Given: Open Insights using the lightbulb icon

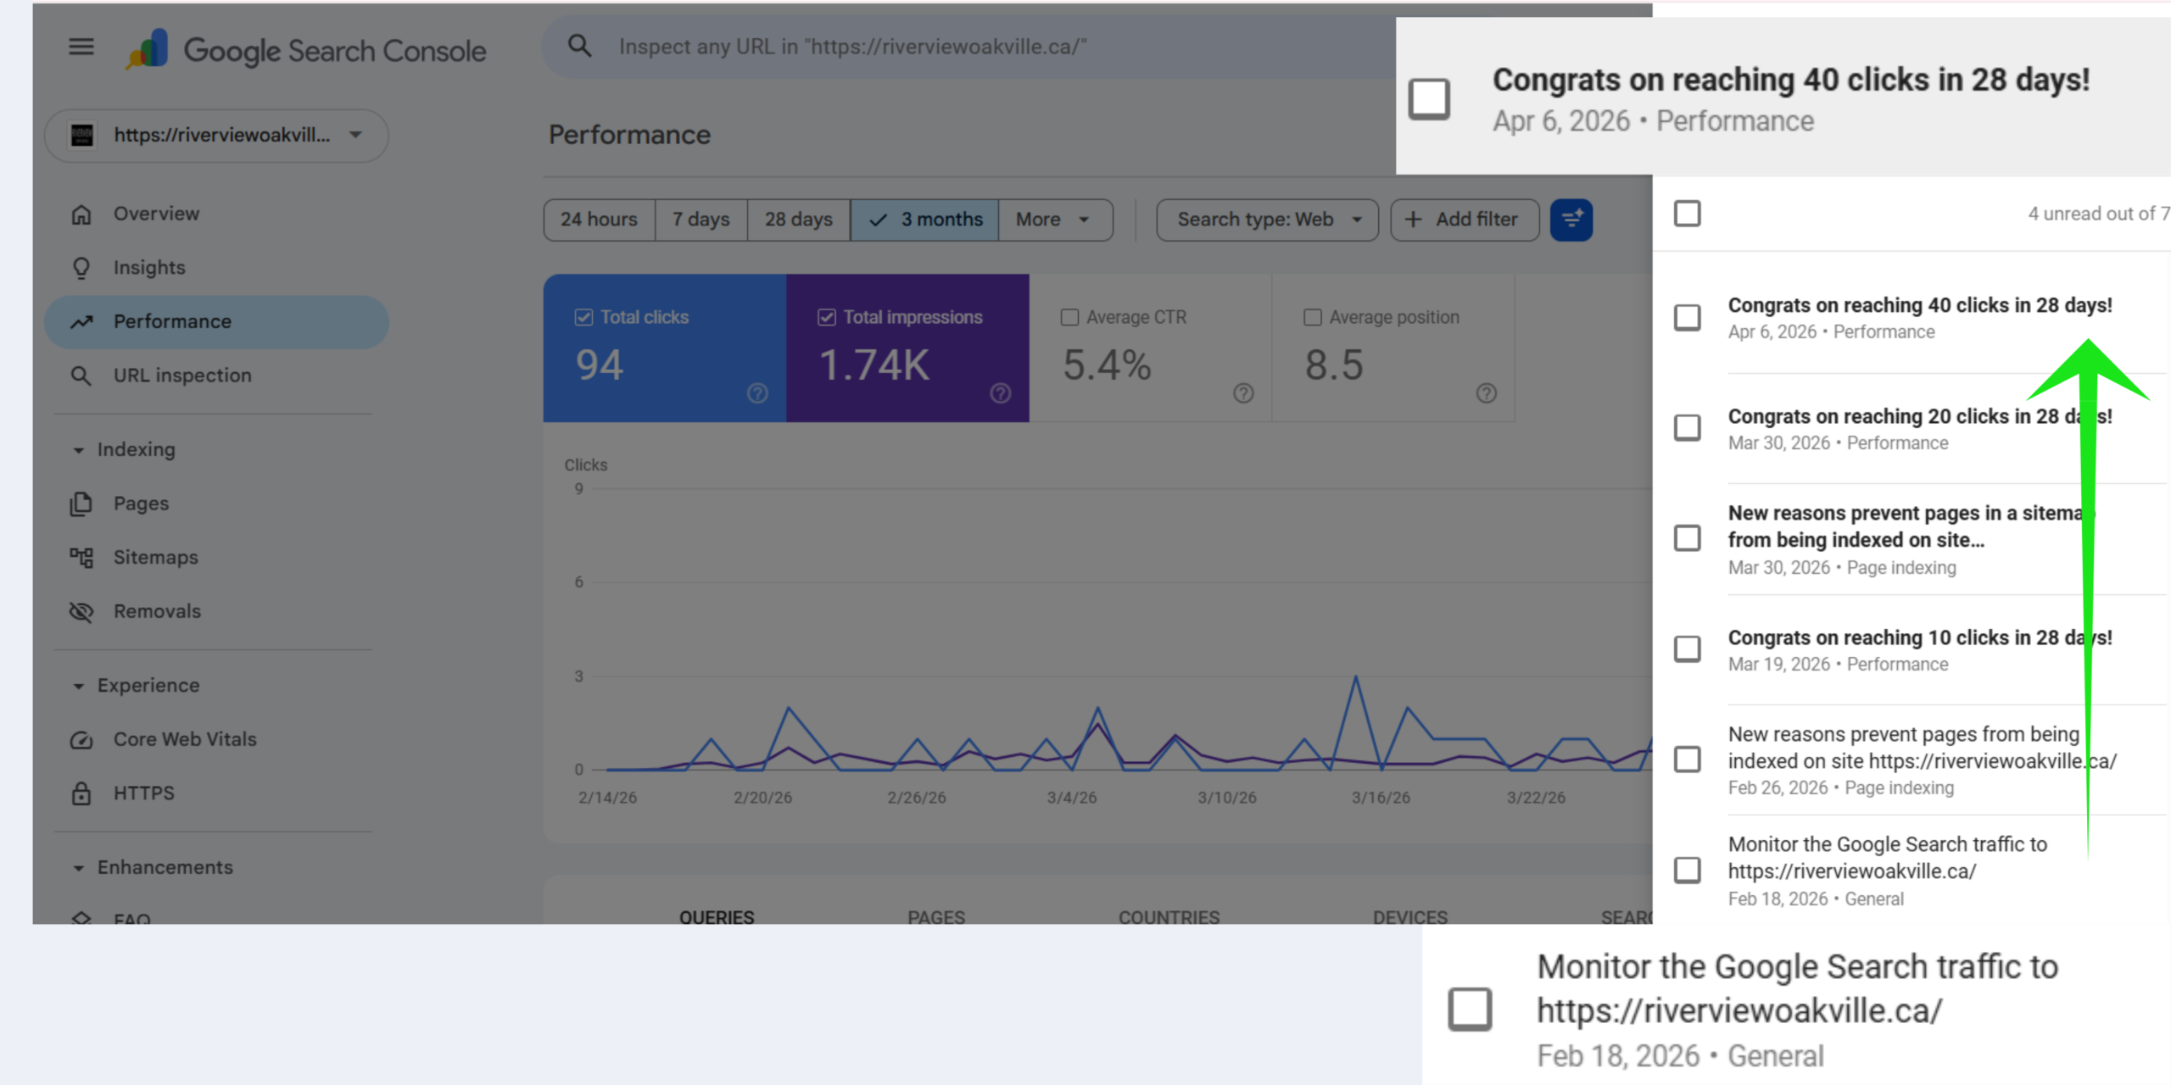Looking at the screenshot, I should click(x=81, y=268).
